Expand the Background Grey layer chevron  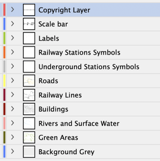(x=12, y=151)
